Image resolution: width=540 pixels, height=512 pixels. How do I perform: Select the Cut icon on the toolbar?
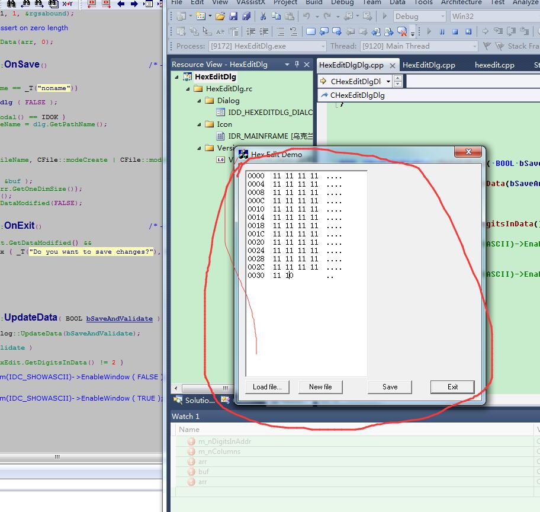(x=263, y=16)
